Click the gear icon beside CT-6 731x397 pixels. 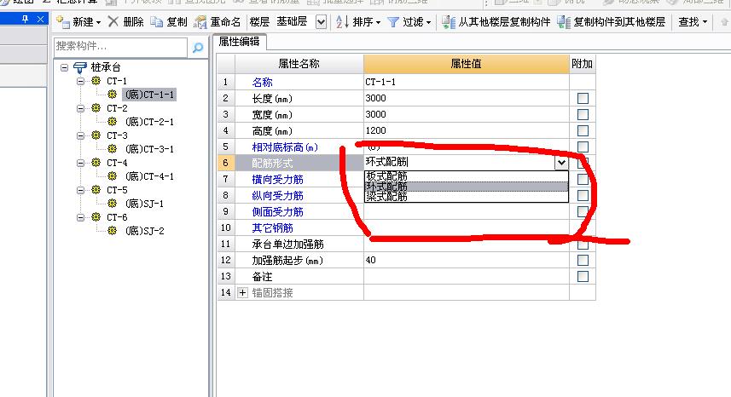(96, 217)
